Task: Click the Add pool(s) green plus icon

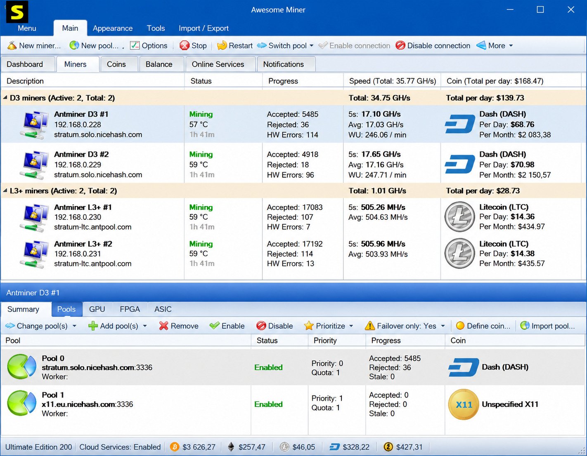Action: [x=93, y=326]
